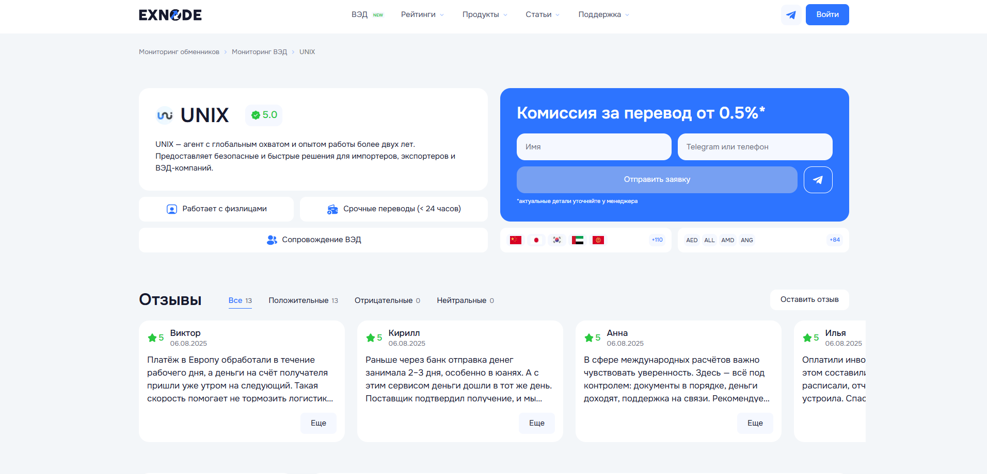Expand the Рейтинги dropdown menu
Viewport: 987px width, 474px height.
click(x=422, y=14)
